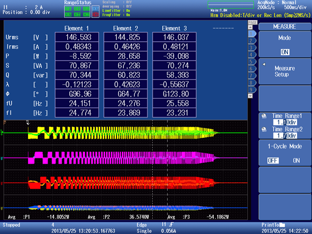Viewport: 312px width, 234px height.
Task: Click the Time Range1 knob icon
Action: point(264,116)
